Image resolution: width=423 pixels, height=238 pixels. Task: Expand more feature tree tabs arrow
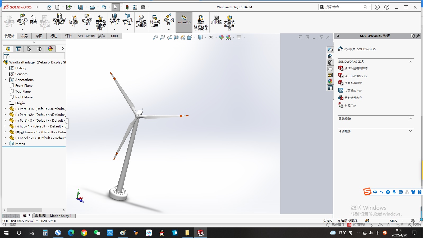click(63, 49)
